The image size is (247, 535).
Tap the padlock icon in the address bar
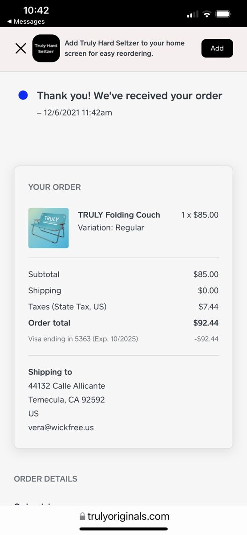click(82, 516)
